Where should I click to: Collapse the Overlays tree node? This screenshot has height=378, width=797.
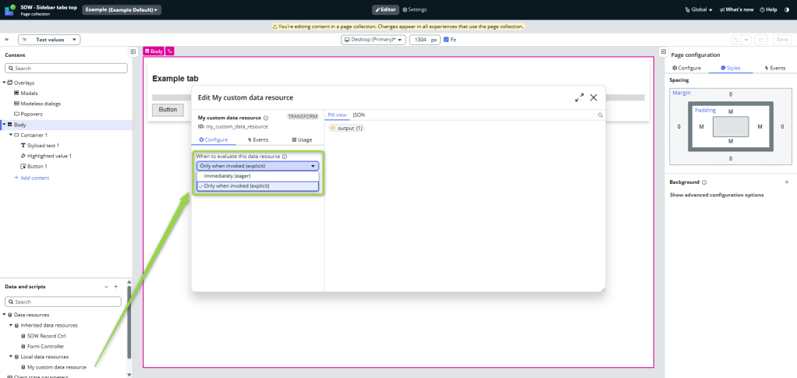coord(4,83)
